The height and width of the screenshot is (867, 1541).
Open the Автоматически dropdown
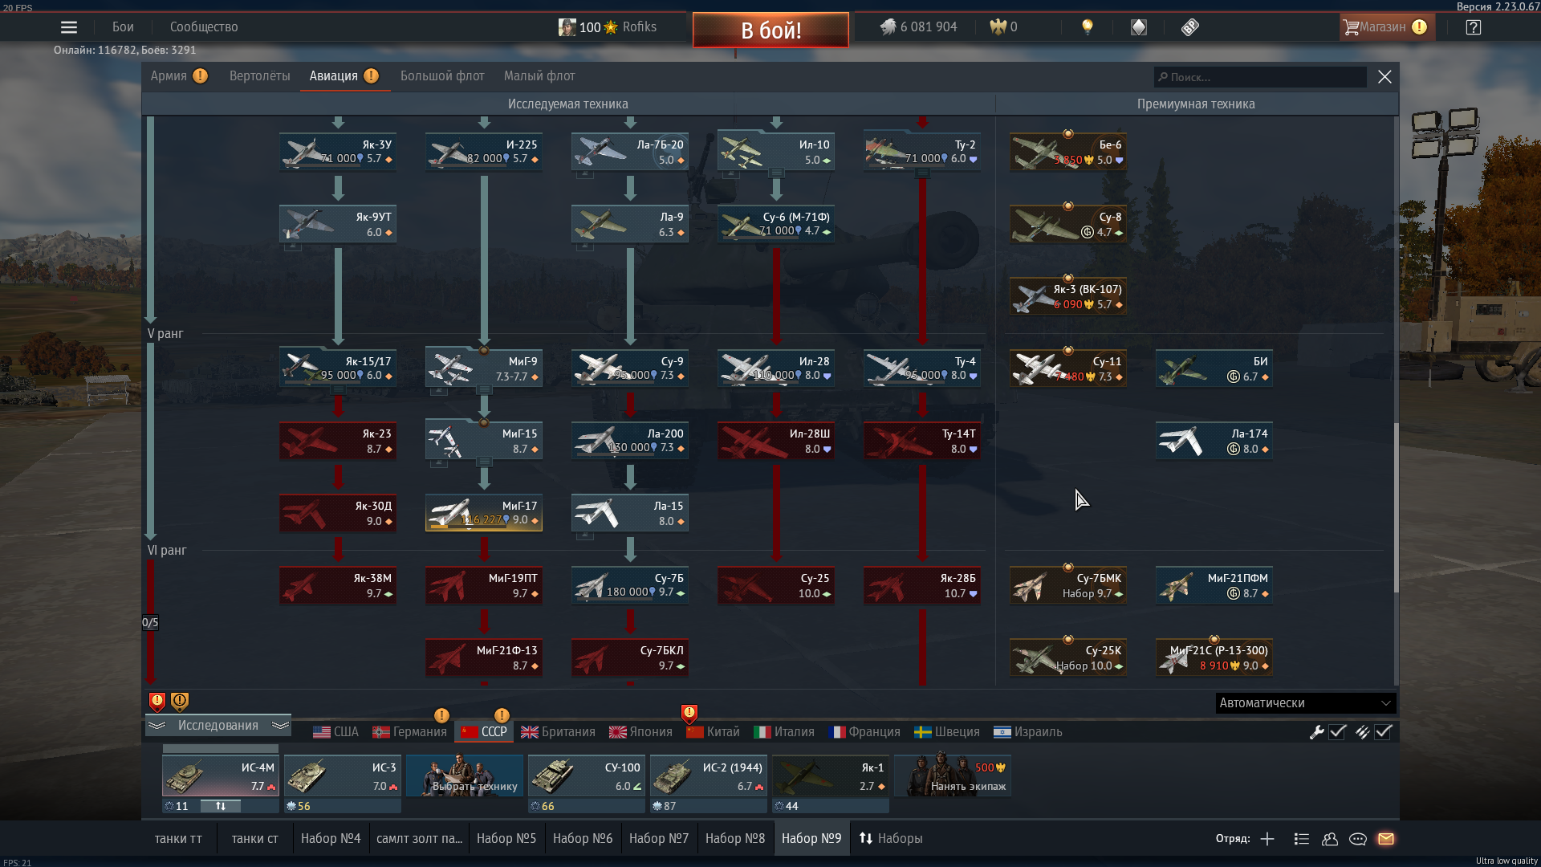(x=1306, y=703)
